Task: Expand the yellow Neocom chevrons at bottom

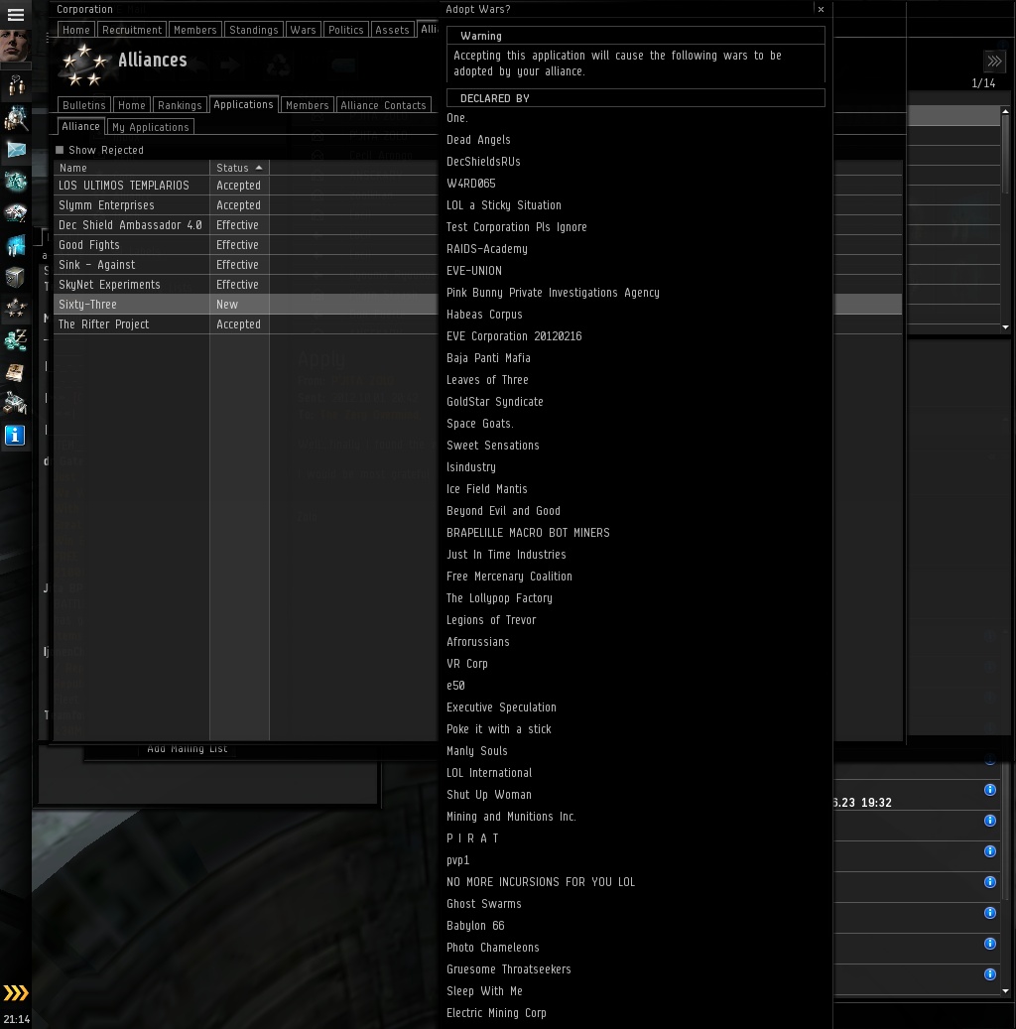Action: point(16,992)
